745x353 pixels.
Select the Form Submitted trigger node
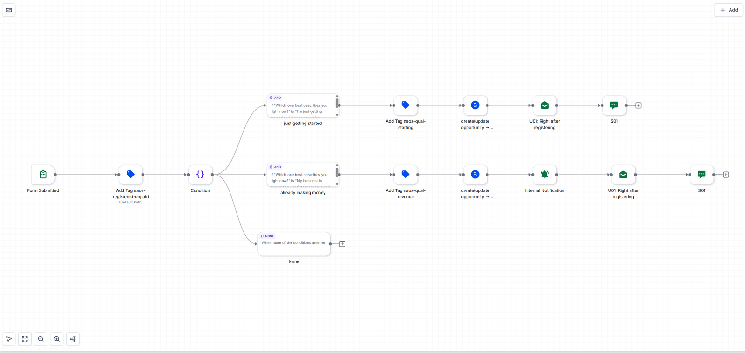point(43,175)
